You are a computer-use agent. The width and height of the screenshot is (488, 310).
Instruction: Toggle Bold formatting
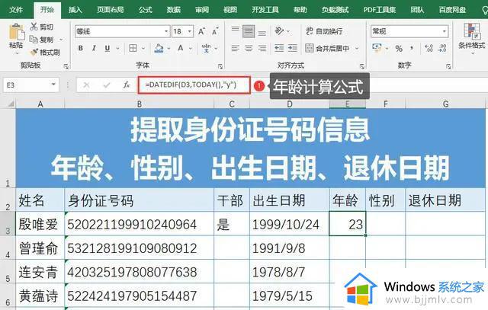pyautogui.click(x=81, y=48)
